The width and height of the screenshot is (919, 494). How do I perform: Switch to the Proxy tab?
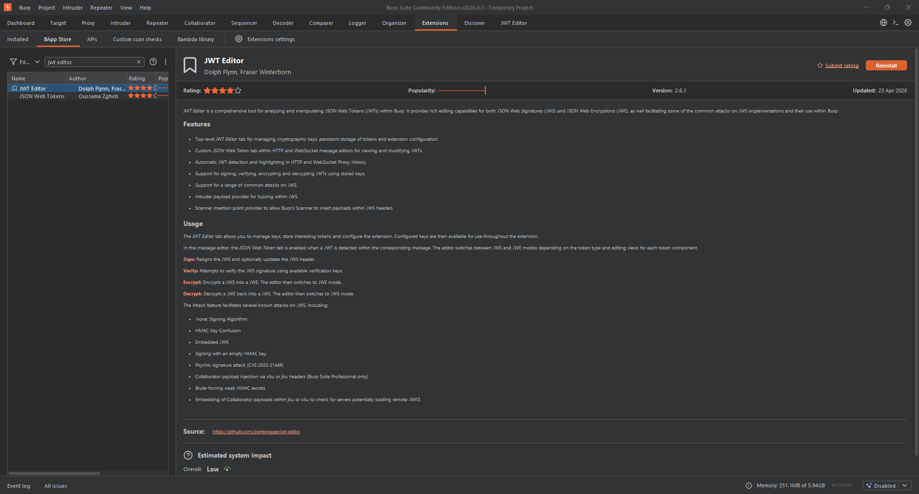tap(89, 23)
